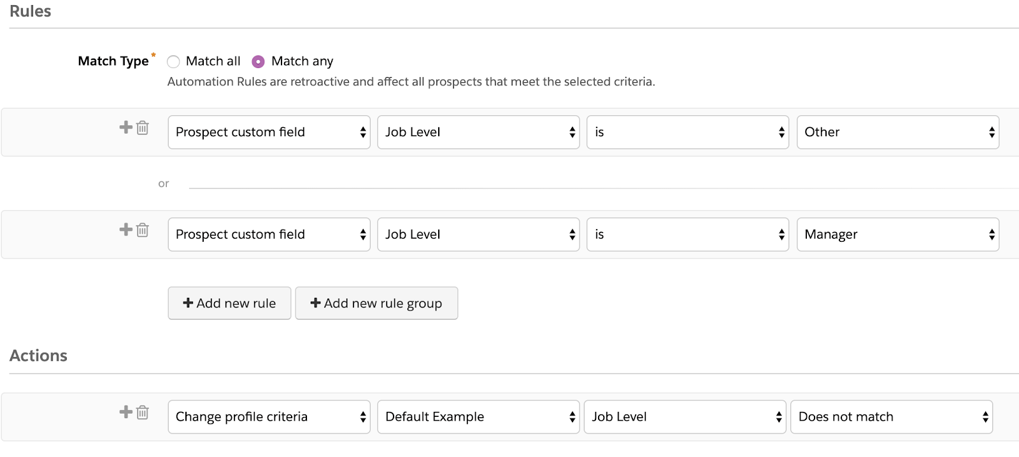Click plus icon on the action row
The width and height of the screenshot is (1019, 457).
125,412
